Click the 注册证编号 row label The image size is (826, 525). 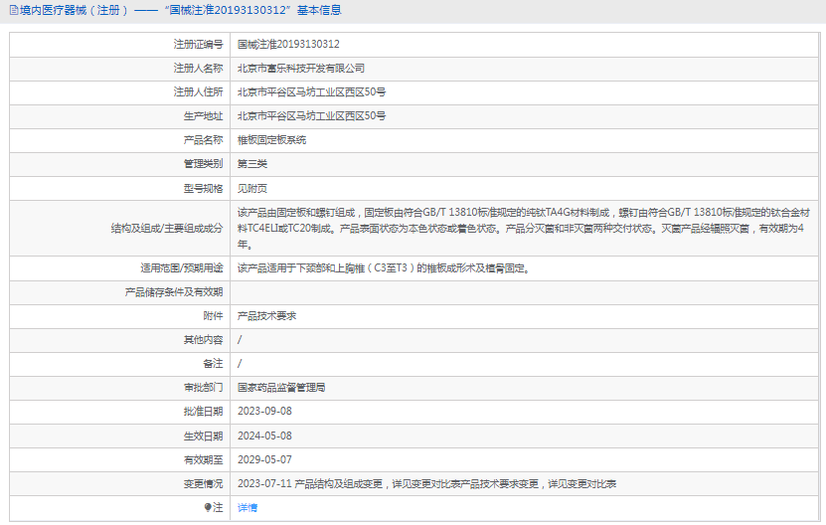pos(198,45)
